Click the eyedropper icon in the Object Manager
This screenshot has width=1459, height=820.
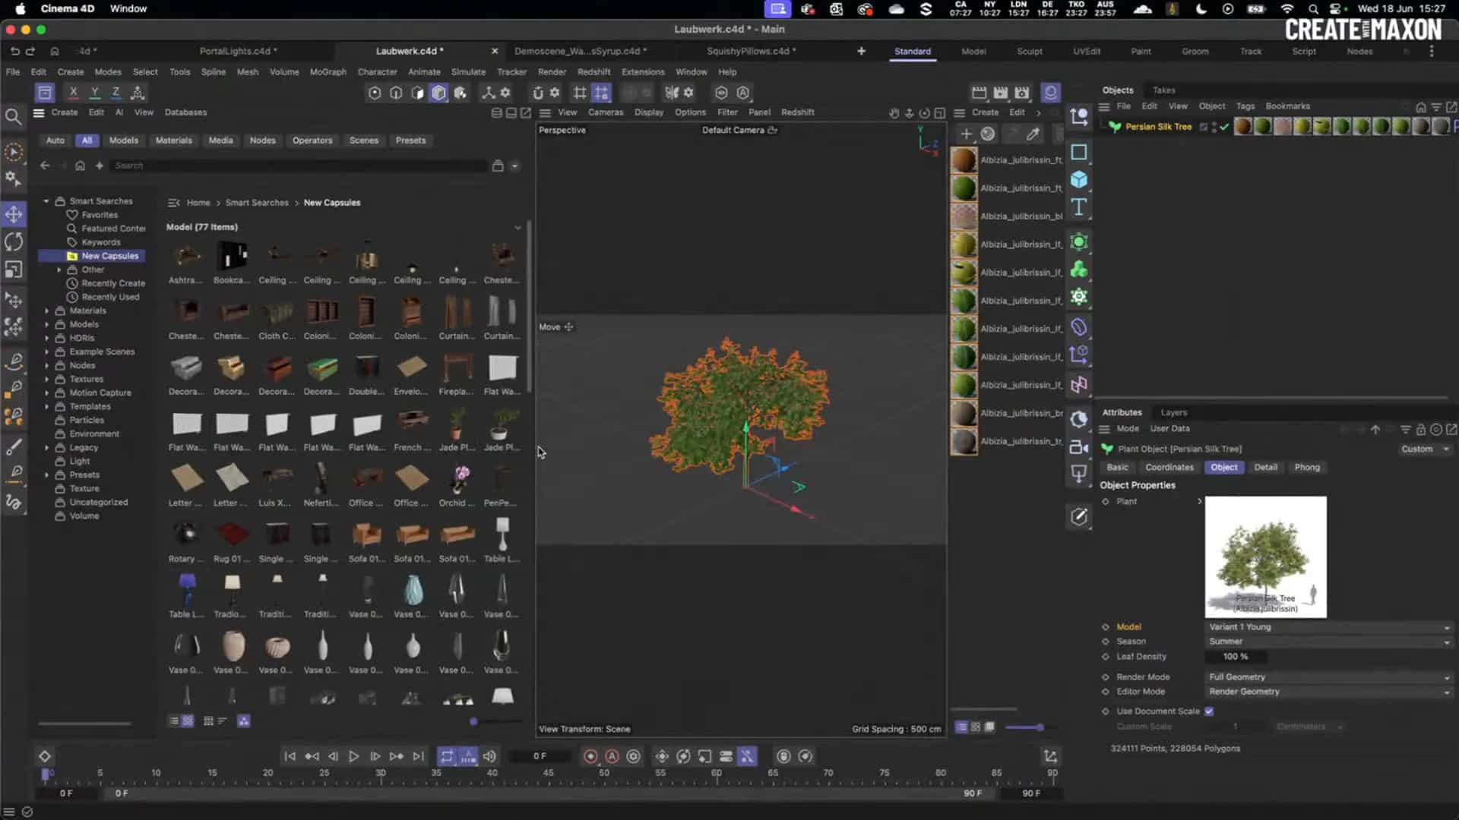point(1033,134)
